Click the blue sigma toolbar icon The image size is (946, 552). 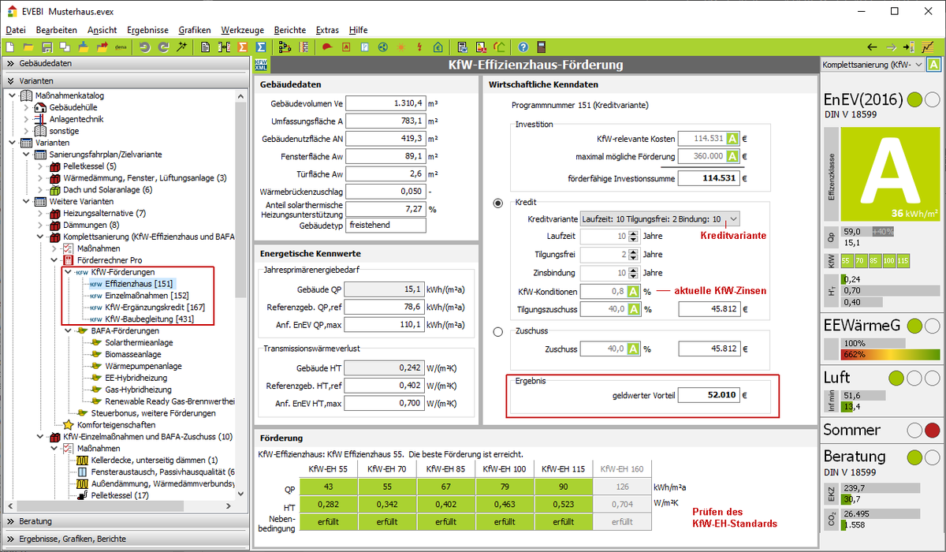click(x=260, y=47)
